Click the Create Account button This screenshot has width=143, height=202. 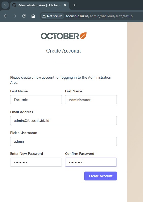click(x=101, y=176)
